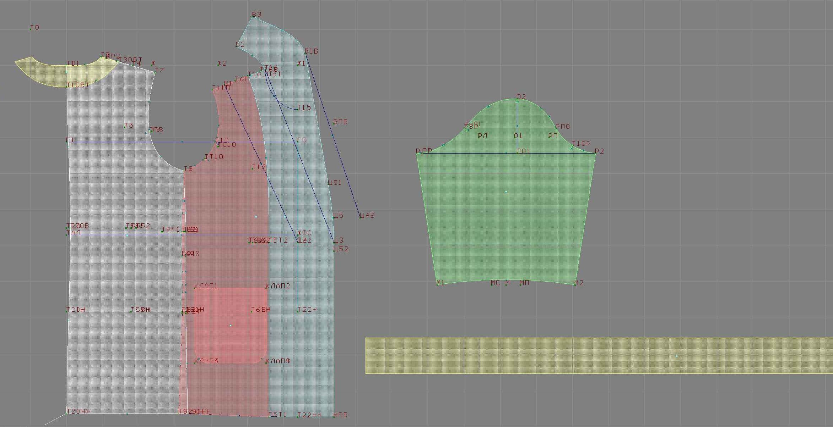This screenshot has height=427, width=833.
Task: Select point Т15 at neckline curve end
Action: click(298, 110)
